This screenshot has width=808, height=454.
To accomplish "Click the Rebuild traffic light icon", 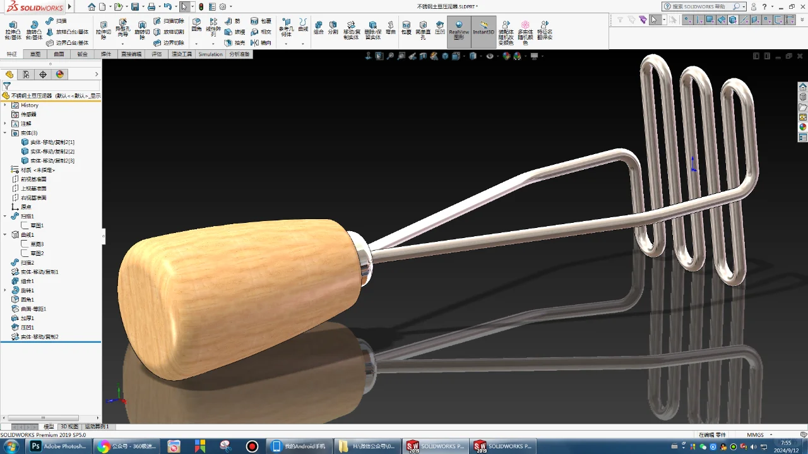I will coord(201,7).
